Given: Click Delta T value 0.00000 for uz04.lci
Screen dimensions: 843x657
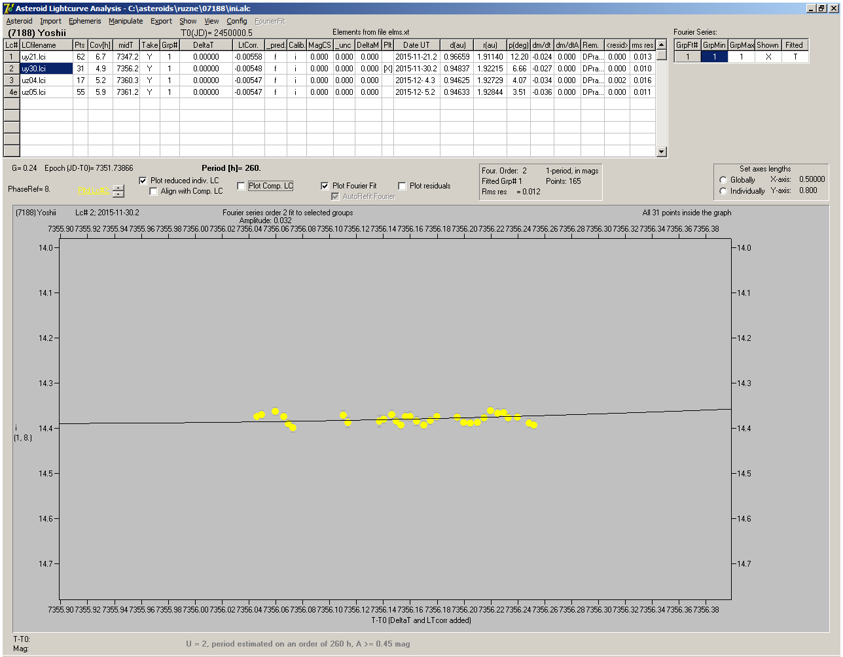Looking at the screenshot, I should coord(206,80).
